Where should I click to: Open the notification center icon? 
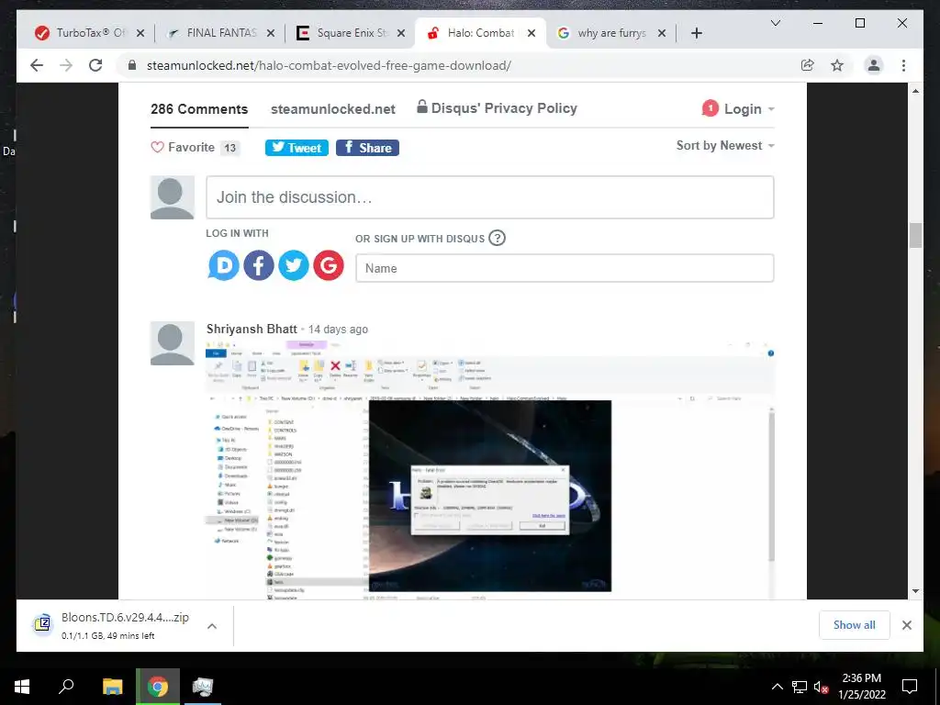click(910, 687)
